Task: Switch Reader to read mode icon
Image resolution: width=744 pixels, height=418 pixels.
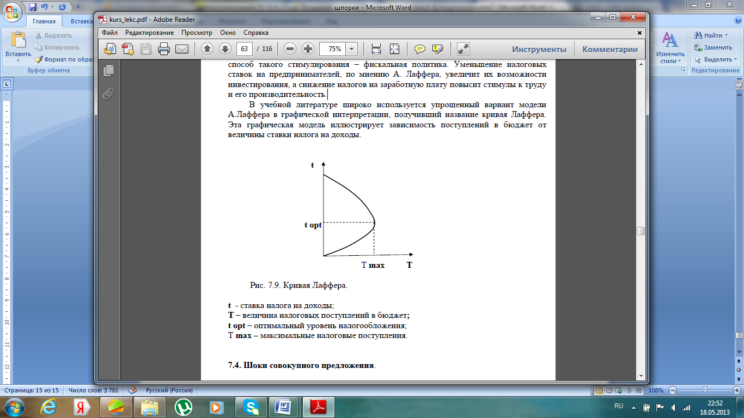Action: [463, 49]
